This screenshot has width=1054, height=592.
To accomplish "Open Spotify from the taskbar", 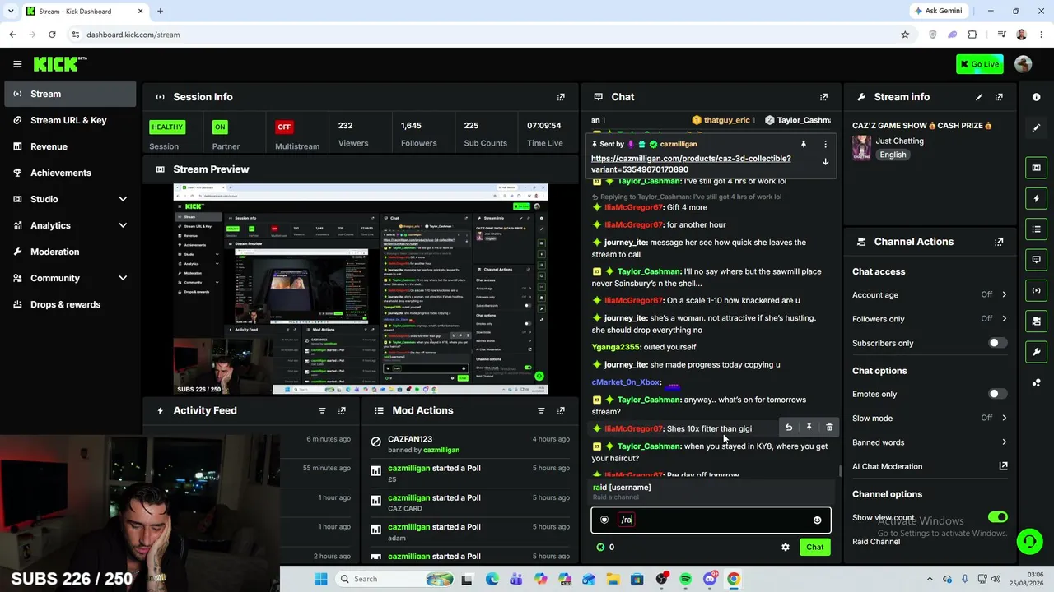I will (x=686, y=579).
